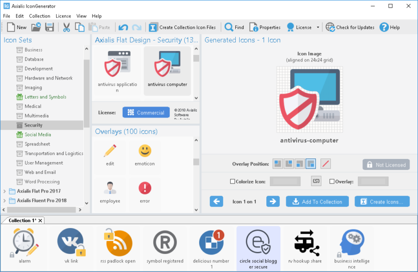Screen dimensions: 418x272
Task: Select business intelligence collection icon
Action: point(351,248)
